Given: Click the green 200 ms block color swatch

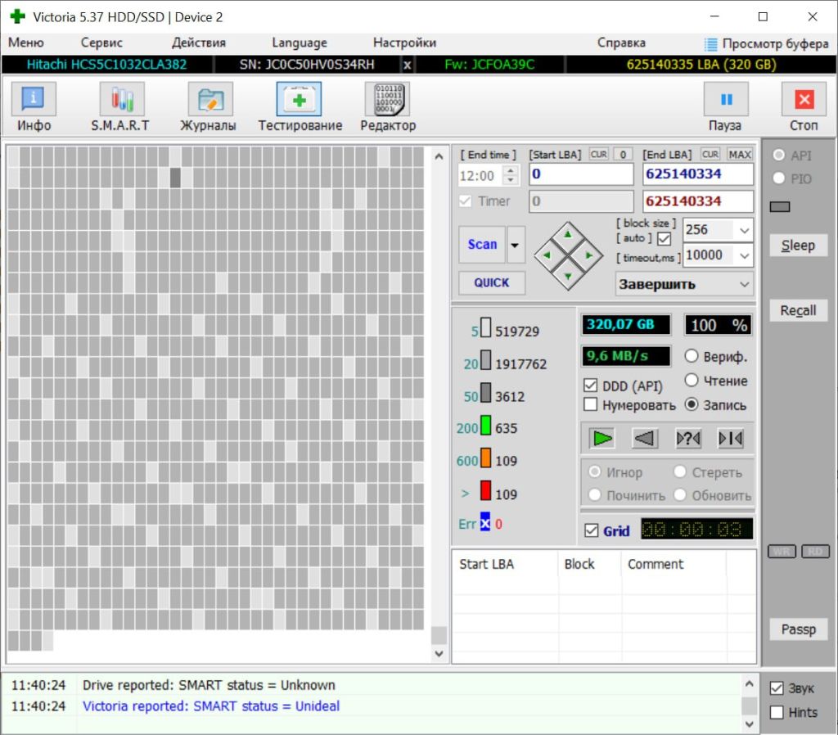Looking at the screenshot, I should point(485,426).
